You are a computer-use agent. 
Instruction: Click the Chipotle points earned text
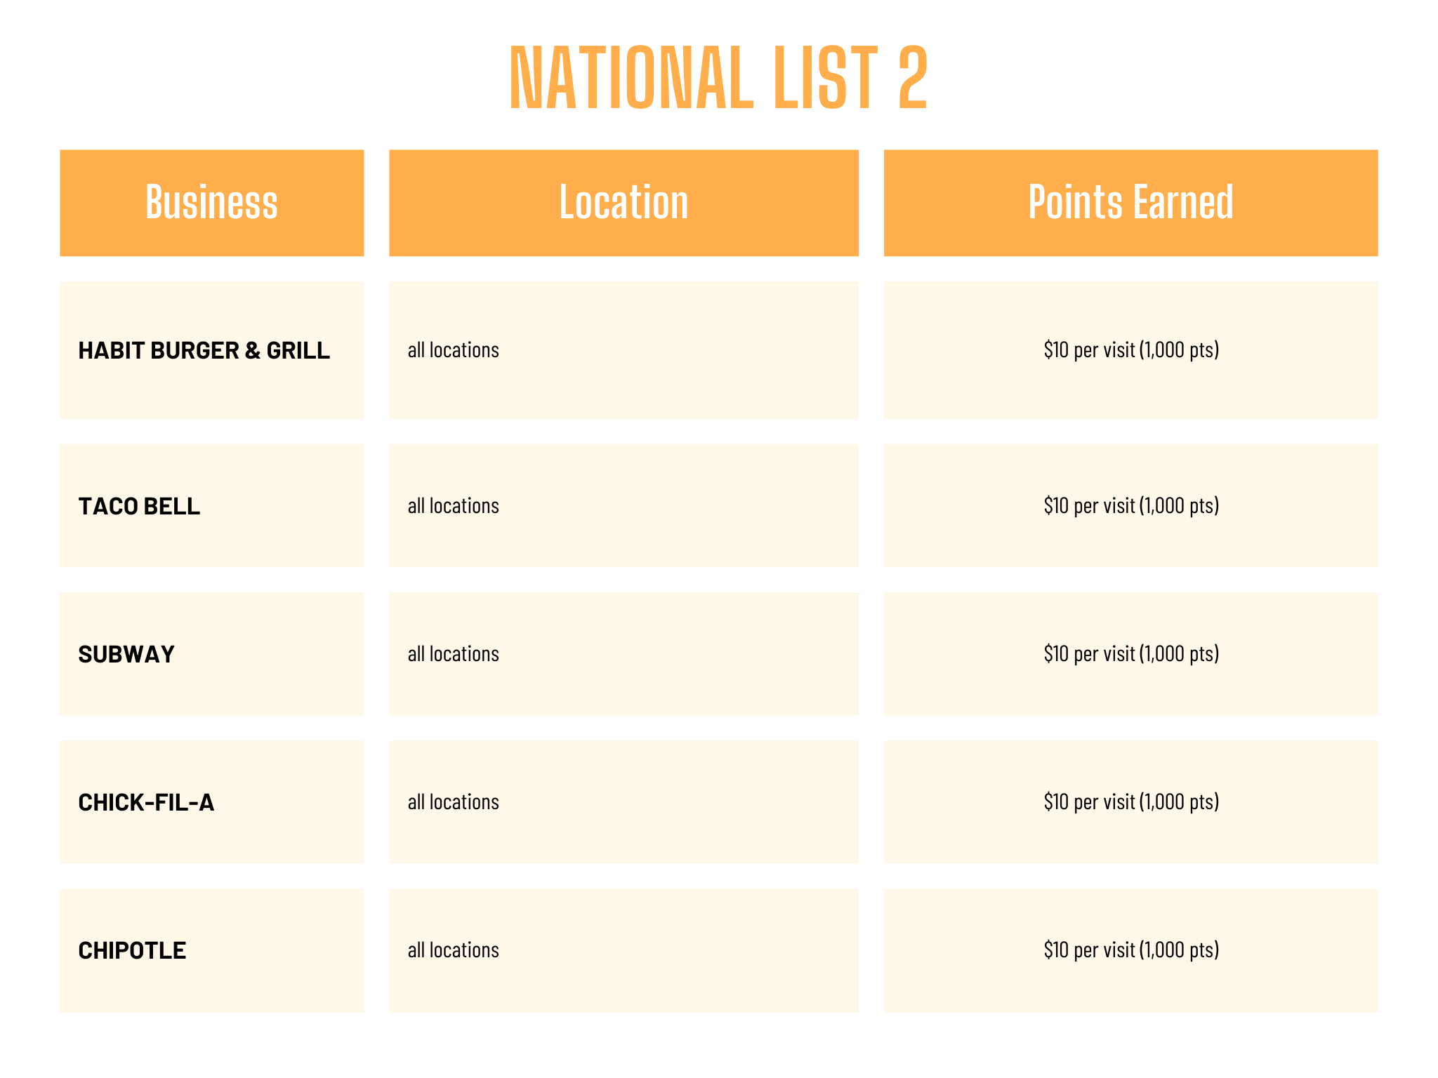(1130, 950)
